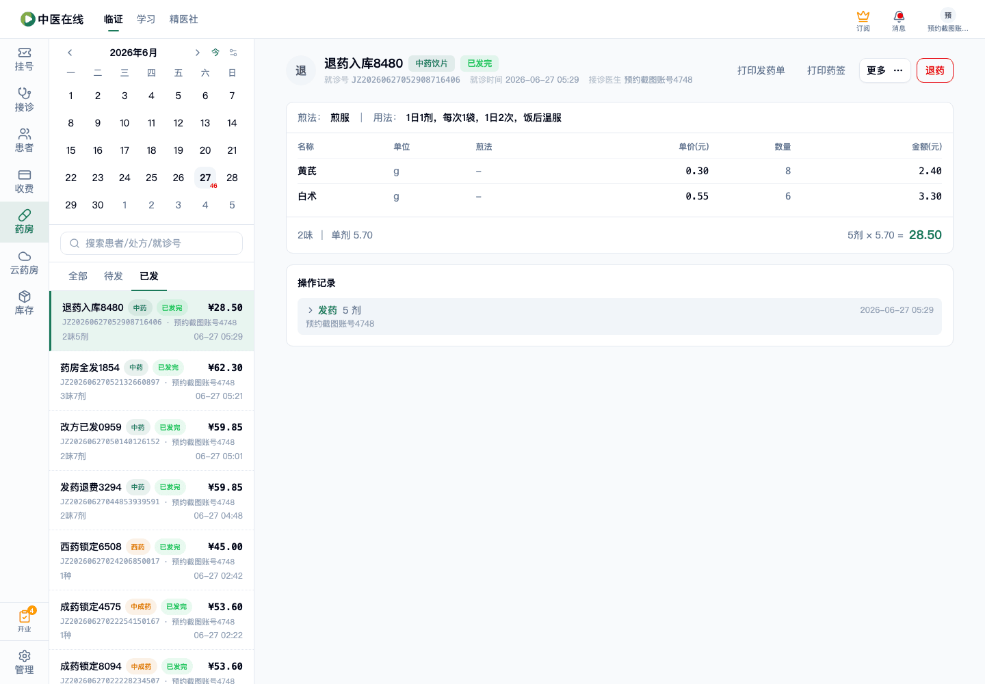Go to previous month in calendar
Image resolution: width=985 pixels, height=684 pixels.
point(70,53)
